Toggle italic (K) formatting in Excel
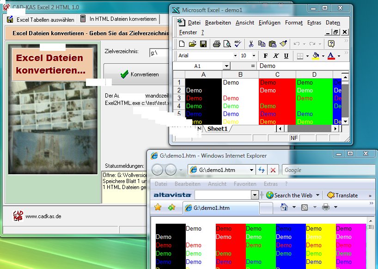The image size is (378, 269). click(x=276, y=56)
